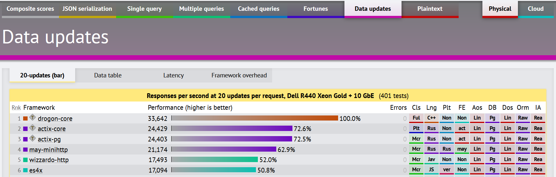Switch to the Framework overhead tab
Image resolution: width=556 pixels, height=177 pixels.
point(239,75)
